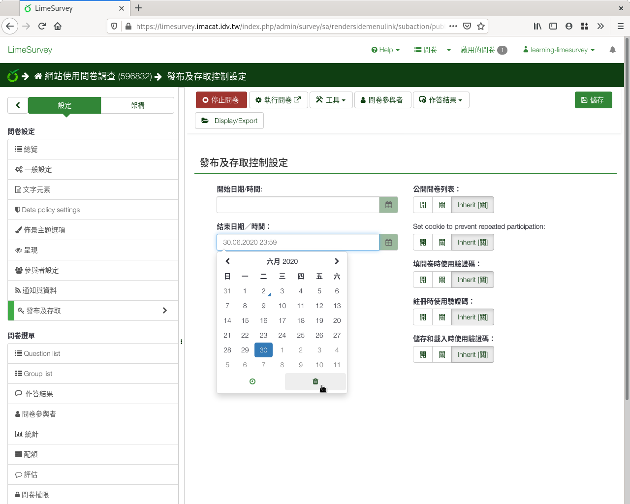Click the 執行問卷 button
The height and width of the screenshot is (504, 630).
(x=278, y=100)
